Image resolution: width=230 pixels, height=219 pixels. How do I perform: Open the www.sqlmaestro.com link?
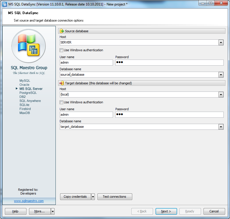coord(29,201)
